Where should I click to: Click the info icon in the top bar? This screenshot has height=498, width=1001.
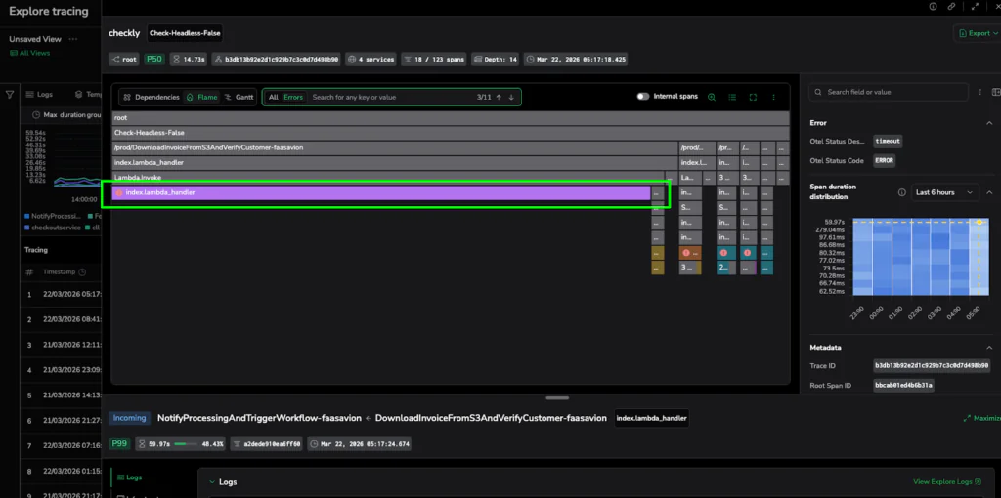[x=931, y=7]
